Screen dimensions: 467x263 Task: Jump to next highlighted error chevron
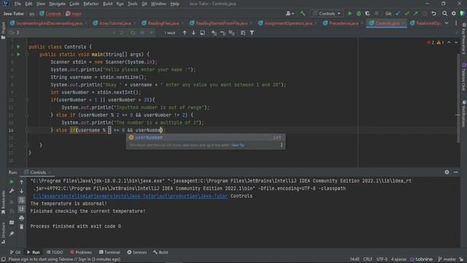[456, 42]
